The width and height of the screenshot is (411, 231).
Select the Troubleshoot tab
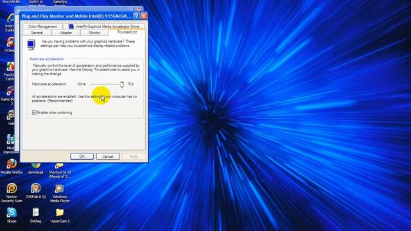tap(127, 32)
